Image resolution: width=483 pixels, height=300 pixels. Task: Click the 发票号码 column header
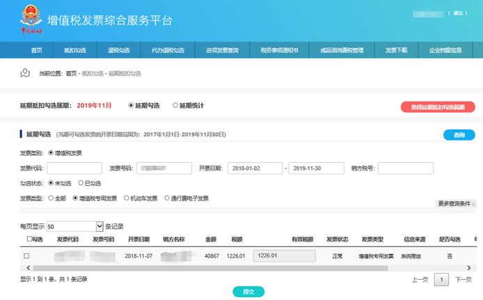[104, 239]
